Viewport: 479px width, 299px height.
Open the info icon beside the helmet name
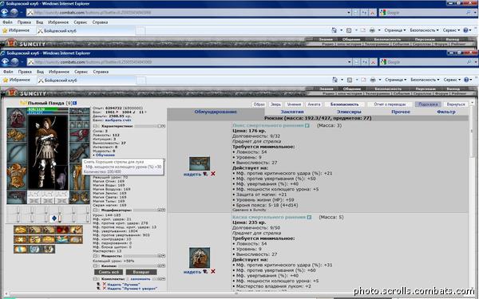[309, 217]
